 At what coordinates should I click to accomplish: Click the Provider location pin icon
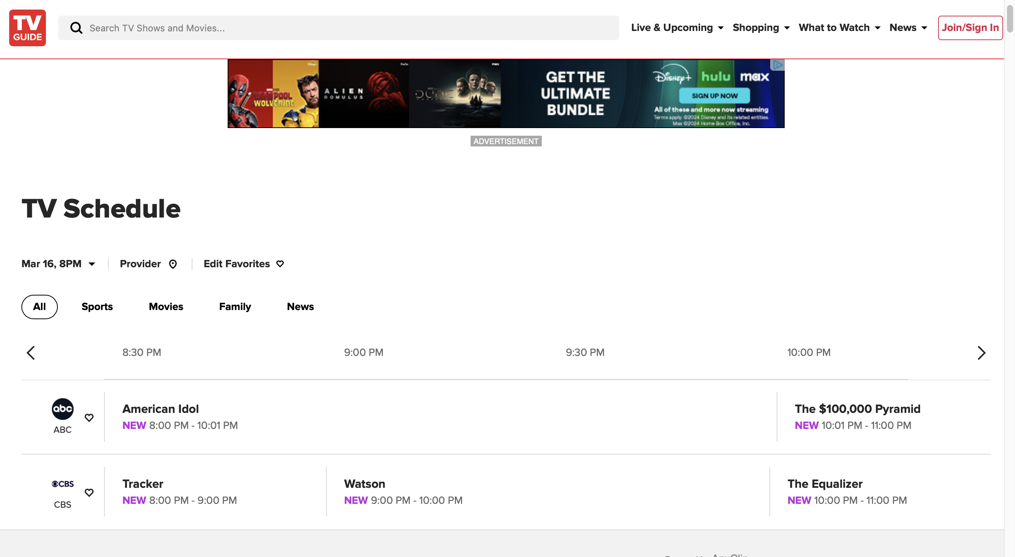tap(173, 264)
